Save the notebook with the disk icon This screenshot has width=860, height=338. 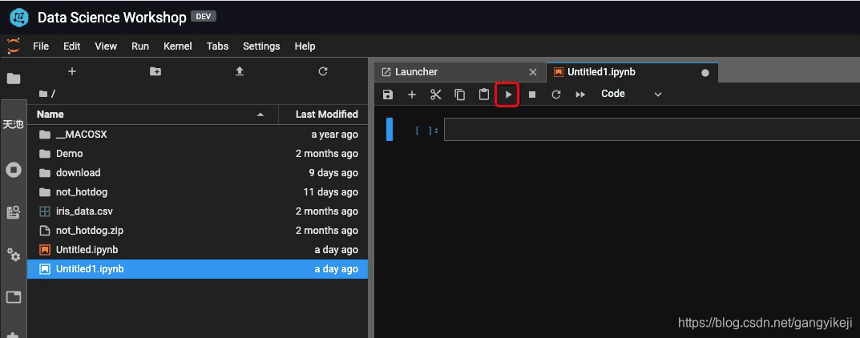pyautogui.click(x=388, y=95)
